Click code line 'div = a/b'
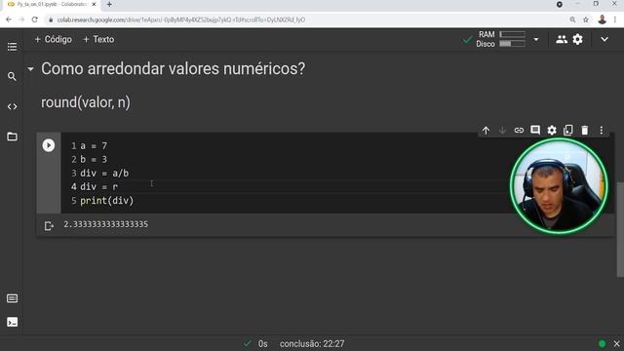The image size is (624, 351). coord(104,174)
